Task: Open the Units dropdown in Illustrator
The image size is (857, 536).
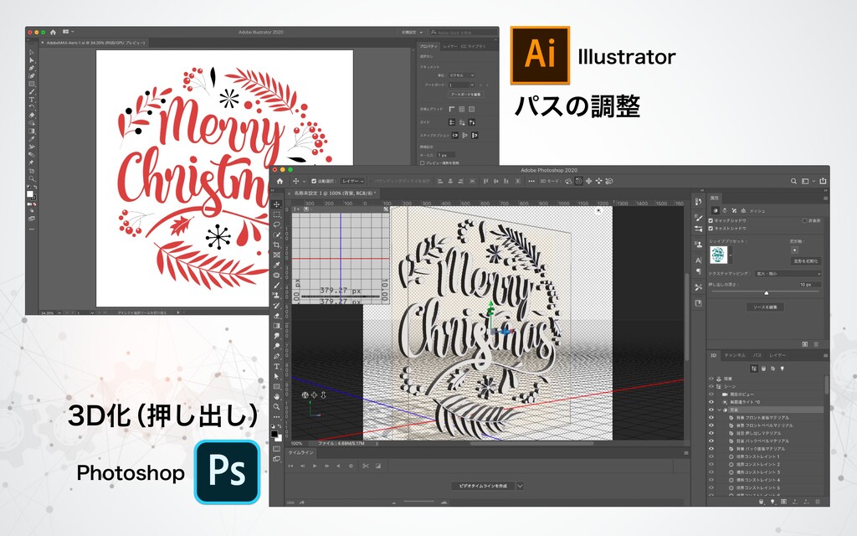Action: (461, 75)
